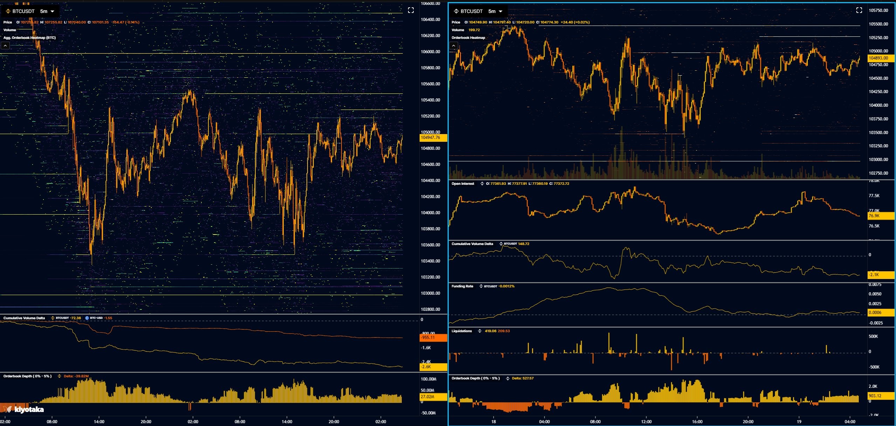
Task: Select the Price legend label on right chart
Action: pos(456,22)
